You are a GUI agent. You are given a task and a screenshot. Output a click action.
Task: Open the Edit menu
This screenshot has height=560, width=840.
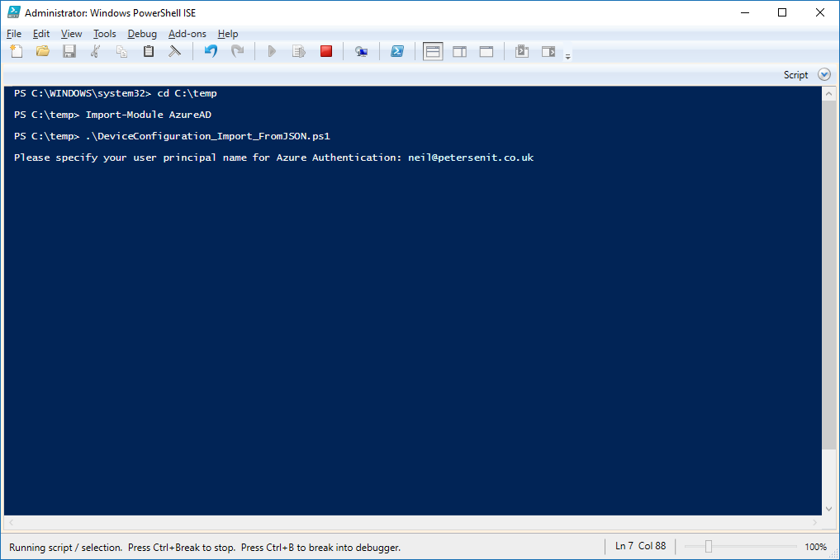pyautogui.click(x=41, y=34)
